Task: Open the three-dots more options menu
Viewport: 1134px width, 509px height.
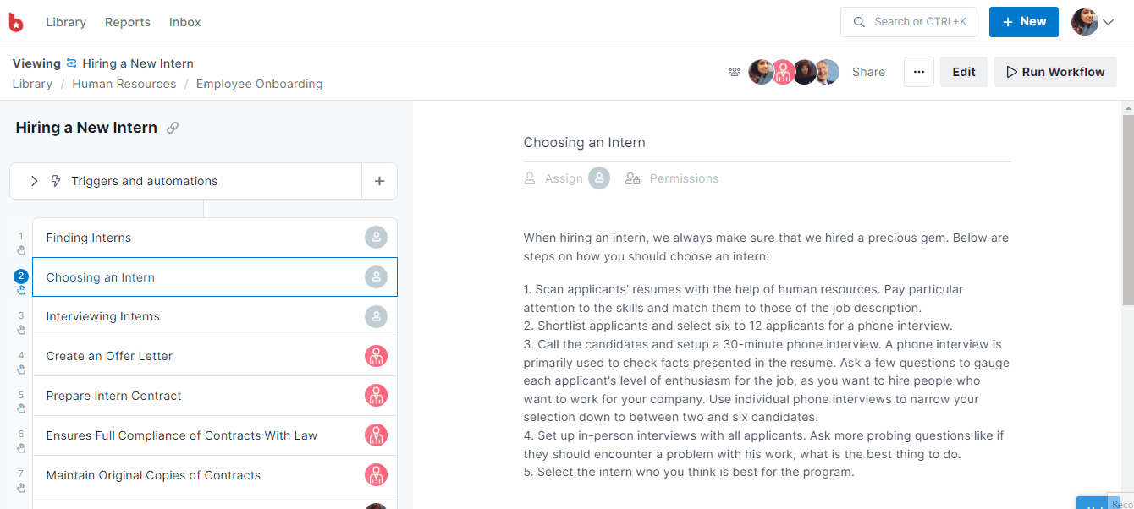Action: click(x=919, y=72)
